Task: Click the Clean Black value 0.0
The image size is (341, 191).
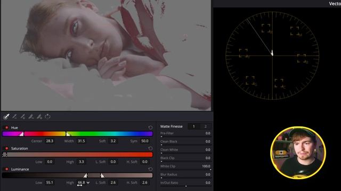Action: point(208,142)
